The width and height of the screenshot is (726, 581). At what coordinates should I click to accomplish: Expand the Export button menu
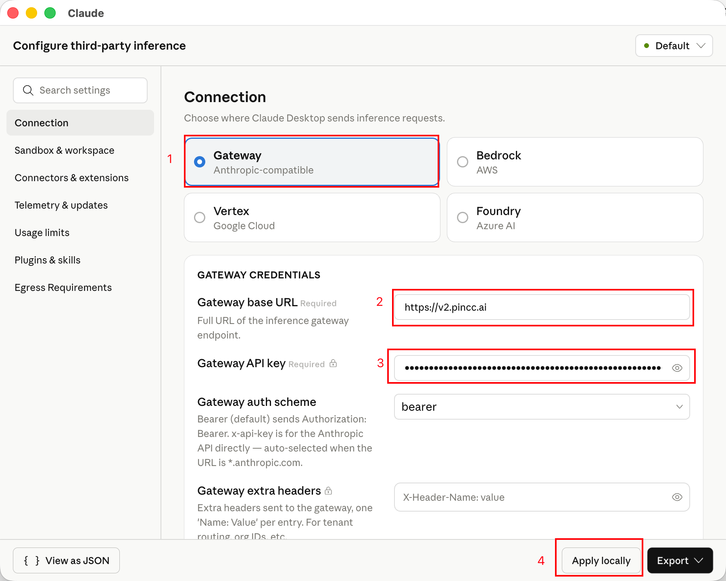(680, 560)
